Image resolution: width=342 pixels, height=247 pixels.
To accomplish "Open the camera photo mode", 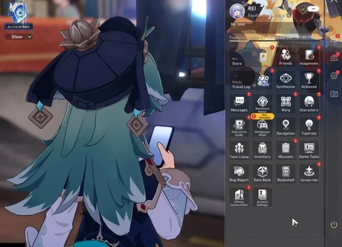I will coord(334,94).
